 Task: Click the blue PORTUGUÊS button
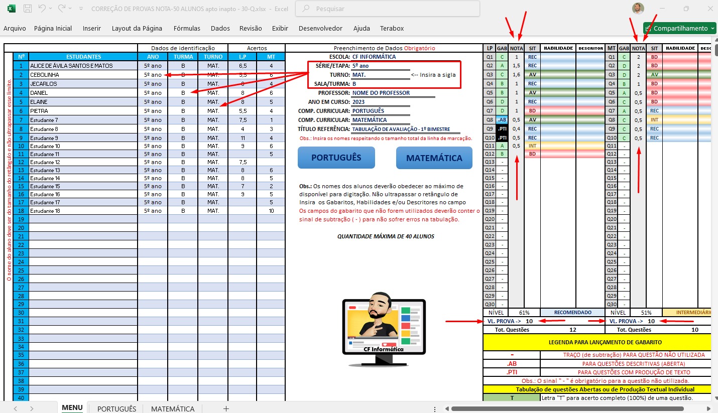[x=336, y=158]
